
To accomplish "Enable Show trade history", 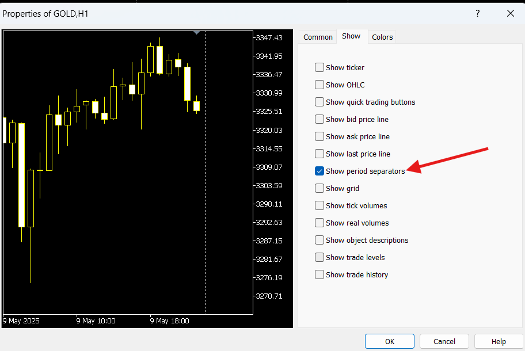I will 319,274.
